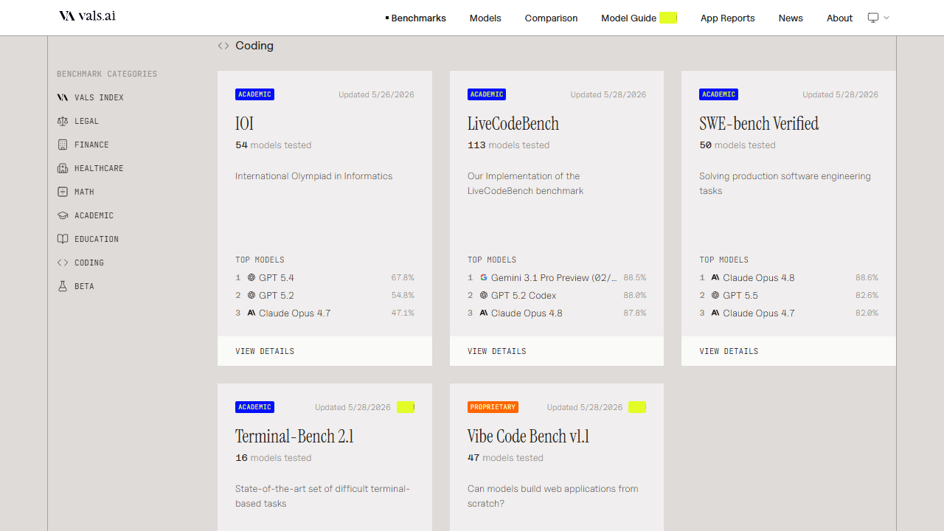Screen dimensions: 944x531
Task: View details of LiveCodeBench
Action: click(557, 351)
